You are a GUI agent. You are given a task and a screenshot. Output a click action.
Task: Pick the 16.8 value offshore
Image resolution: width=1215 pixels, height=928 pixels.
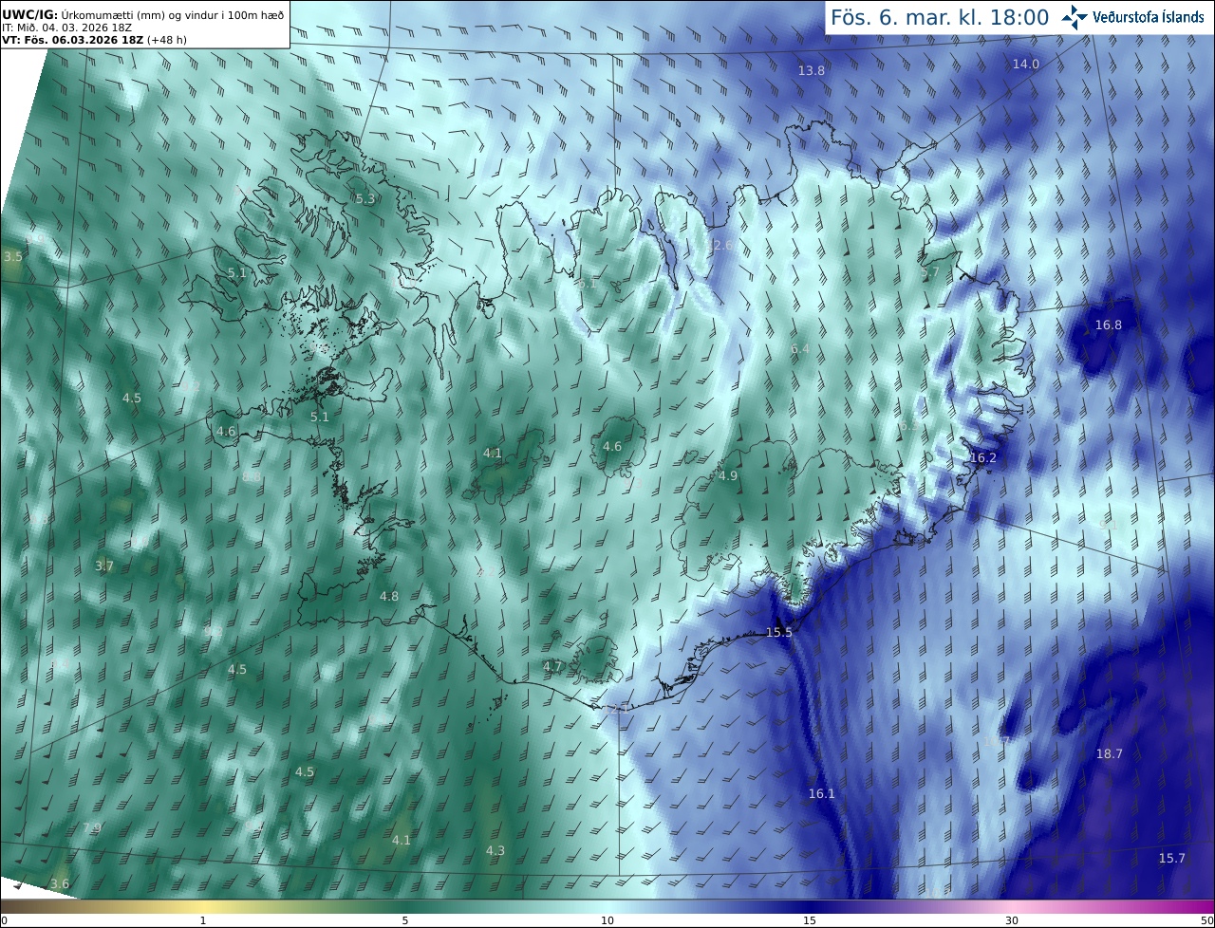pyautogui.click(x=1108, y=325)
